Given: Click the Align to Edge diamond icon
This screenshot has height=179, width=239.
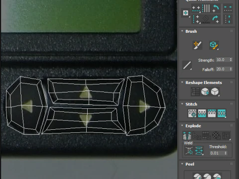Looking at the screenshot, I should pyautogui.click(x=206, y=19).
